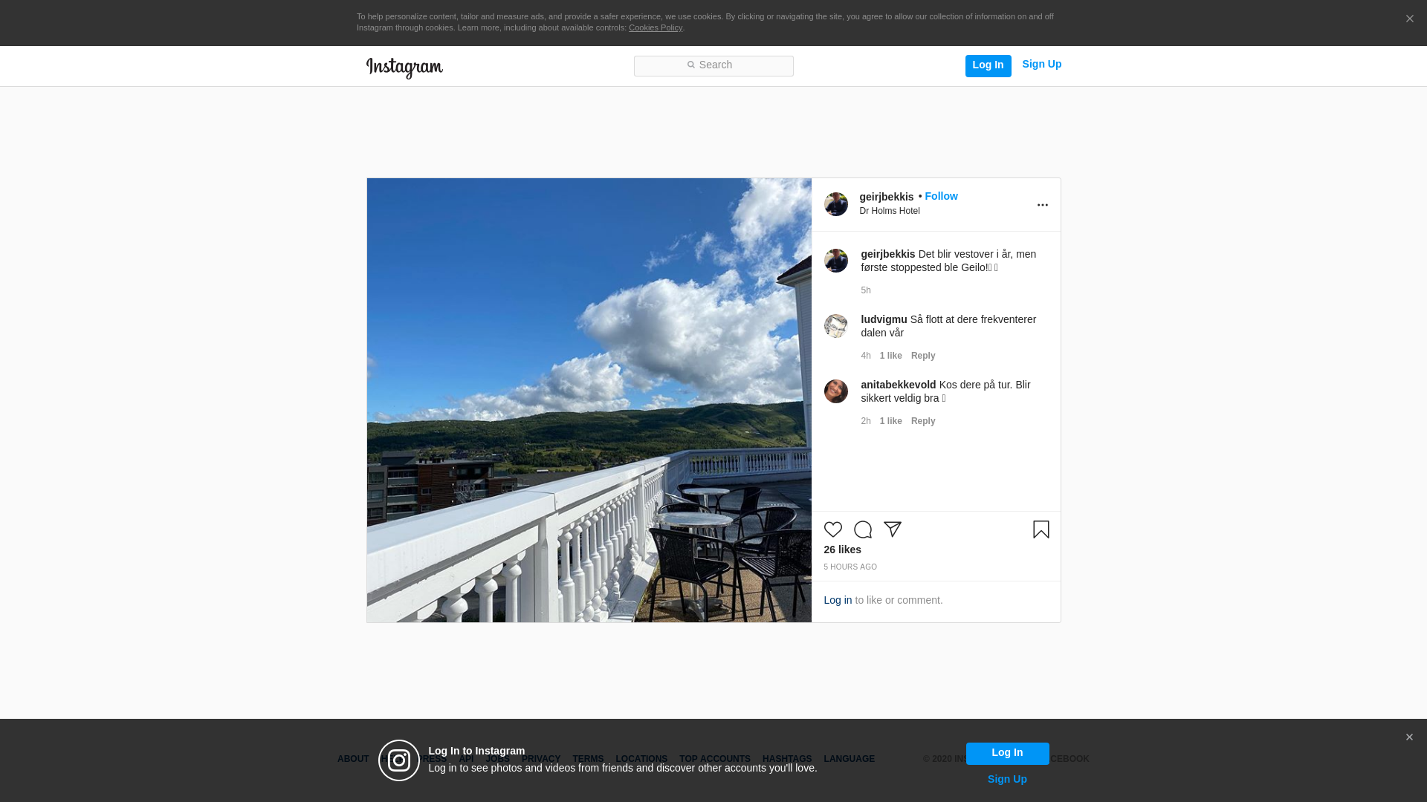Image resolution: width=1427 pixels, height=802 pixels.
Task: Share post with paper plane icon
Action: [x=892, y=529]
